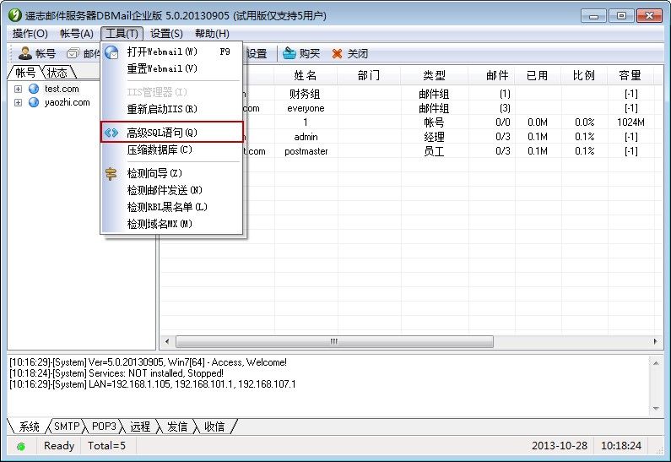Viewport: 671px width, 462px height.
Task: Click the DBMail app icon in title bar
Action: tap(14, 15)
